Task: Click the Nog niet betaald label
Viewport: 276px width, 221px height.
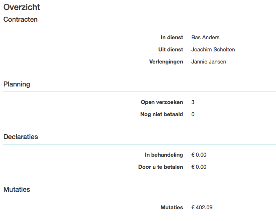Action: click(162, 114)
